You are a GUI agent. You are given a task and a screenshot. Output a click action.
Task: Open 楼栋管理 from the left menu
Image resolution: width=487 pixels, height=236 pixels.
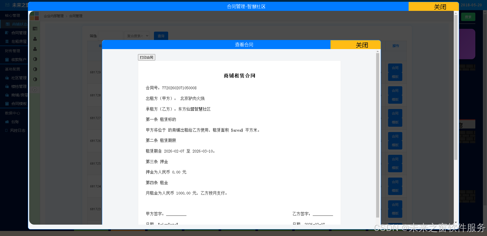pos(19,87)
